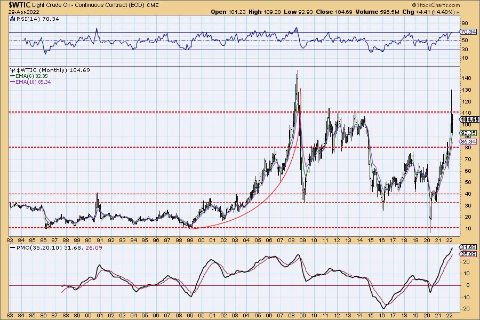Image resolution: width=480 pixels, height=320 pixels.
Task: Click the $WTIC ticker symbol in the chart title
Action: click(20, 5)
